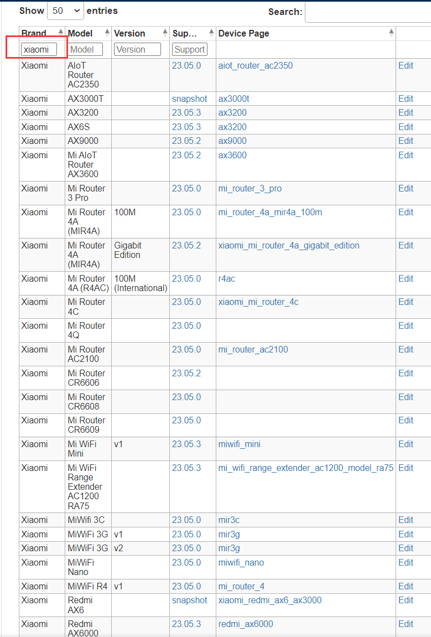Edit the Redmi AX6 entry
This screenshot has width=431, height=637.
click(406, 600)
